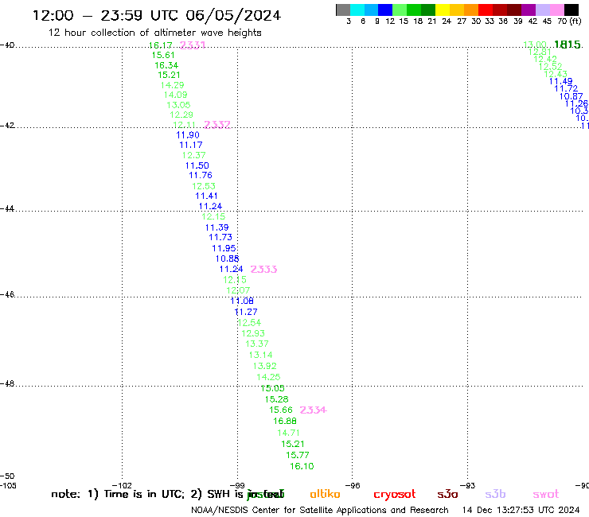This screenshot has height=517, width=589.
Task: Select the cyan legend color swatch
Action: click(357, 10)
